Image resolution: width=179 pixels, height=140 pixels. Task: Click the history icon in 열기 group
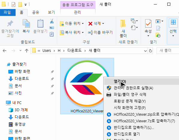pyautogui.click(x=158, y=35)
